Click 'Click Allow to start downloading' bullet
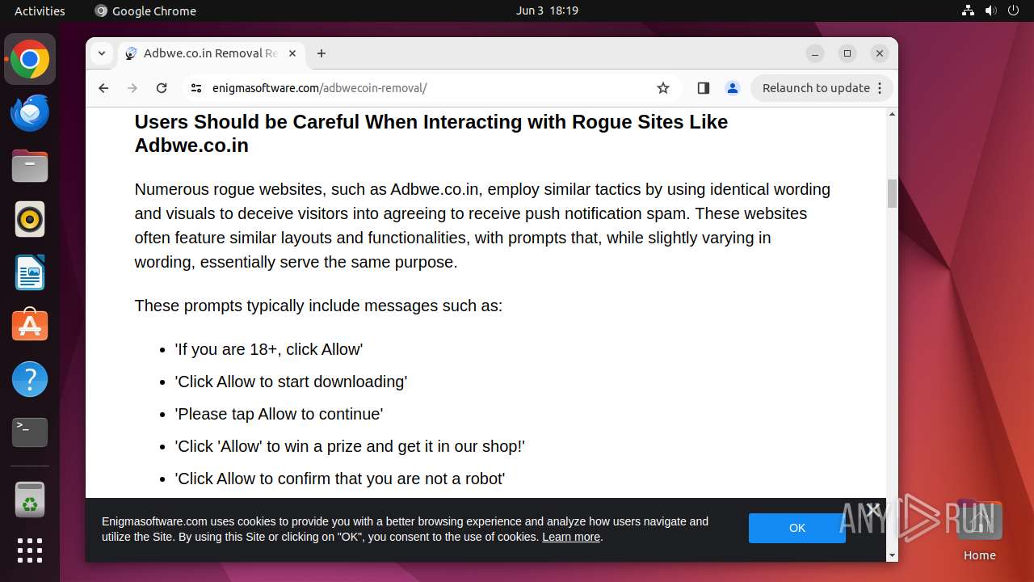Screen dimensions: 1034x582 coord(291,382)
